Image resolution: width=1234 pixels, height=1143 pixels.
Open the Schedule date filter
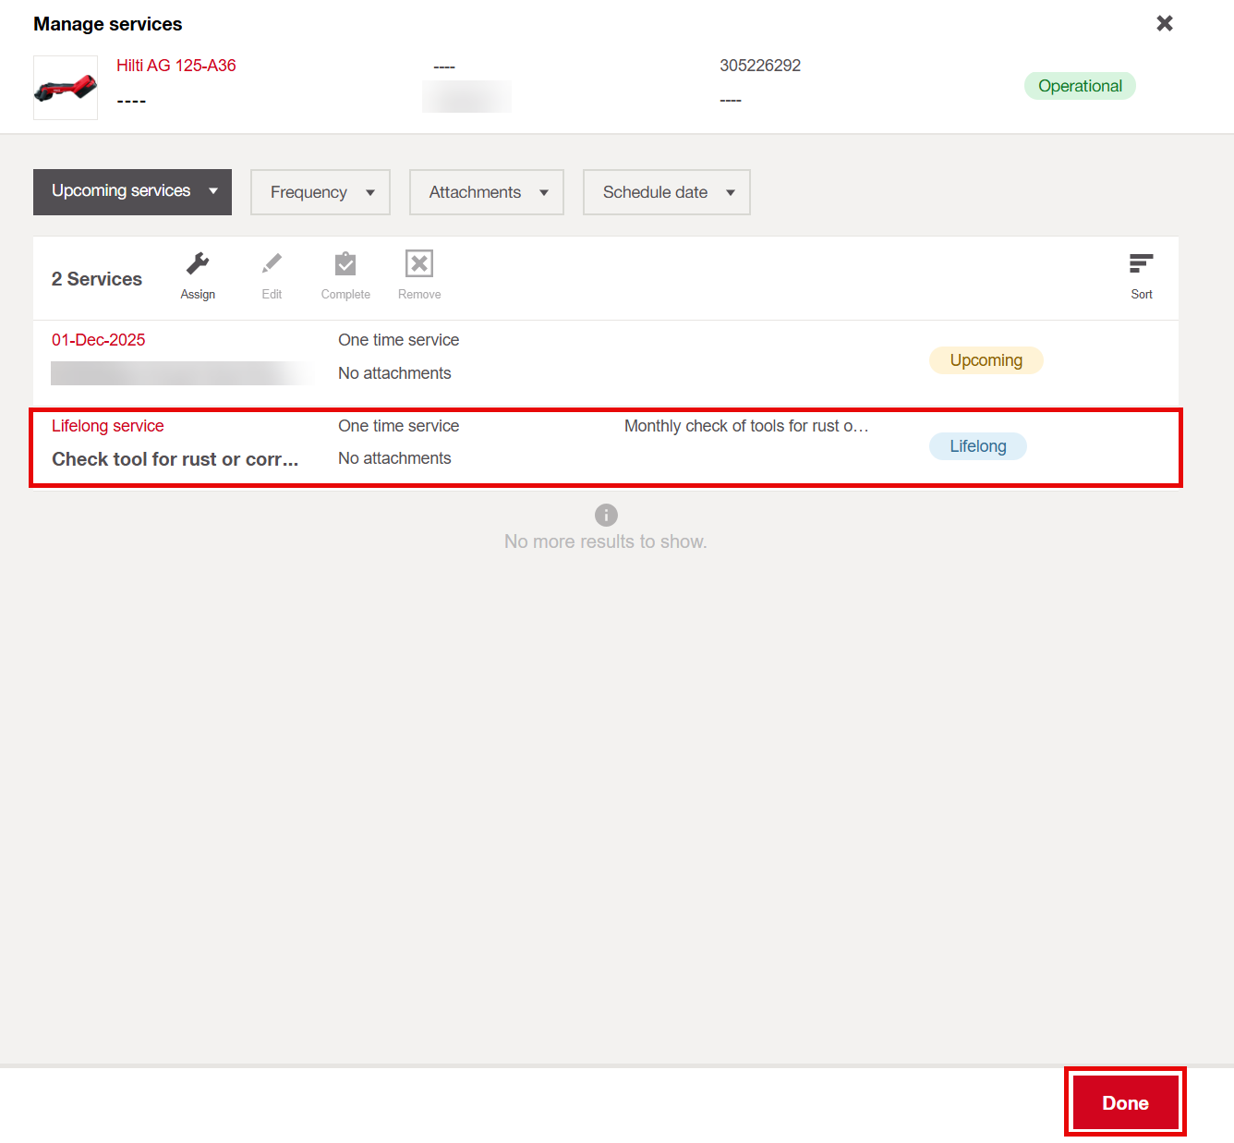point(666,192)
